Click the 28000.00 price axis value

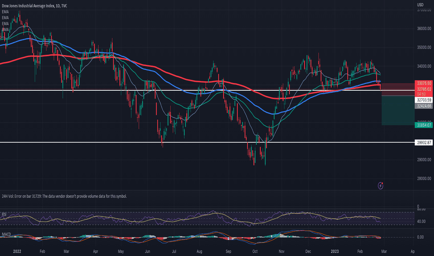click(x=424, y=179)
